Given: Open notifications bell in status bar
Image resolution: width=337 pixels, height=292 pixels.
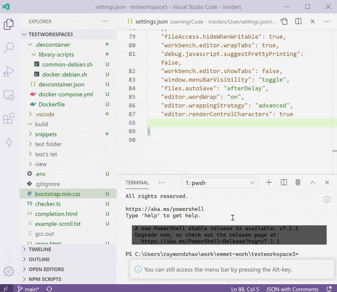Looking at the screenshot, I should pyautogui.click(x=329, y=289).
